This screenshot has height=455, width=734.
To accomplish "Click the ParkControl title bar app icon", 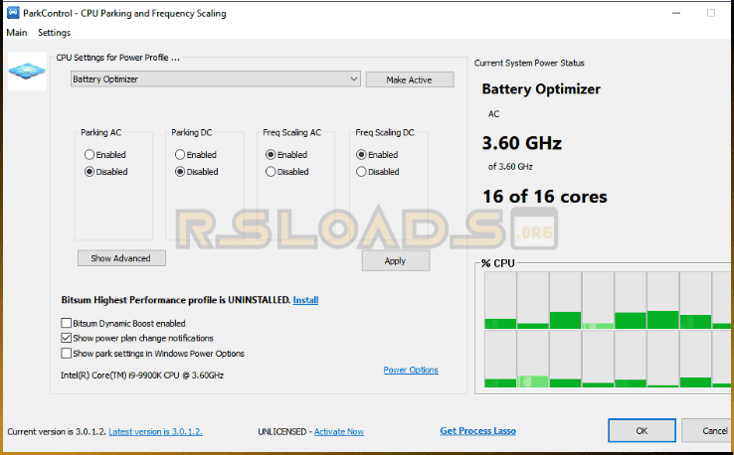I will [x=12, y=13].
